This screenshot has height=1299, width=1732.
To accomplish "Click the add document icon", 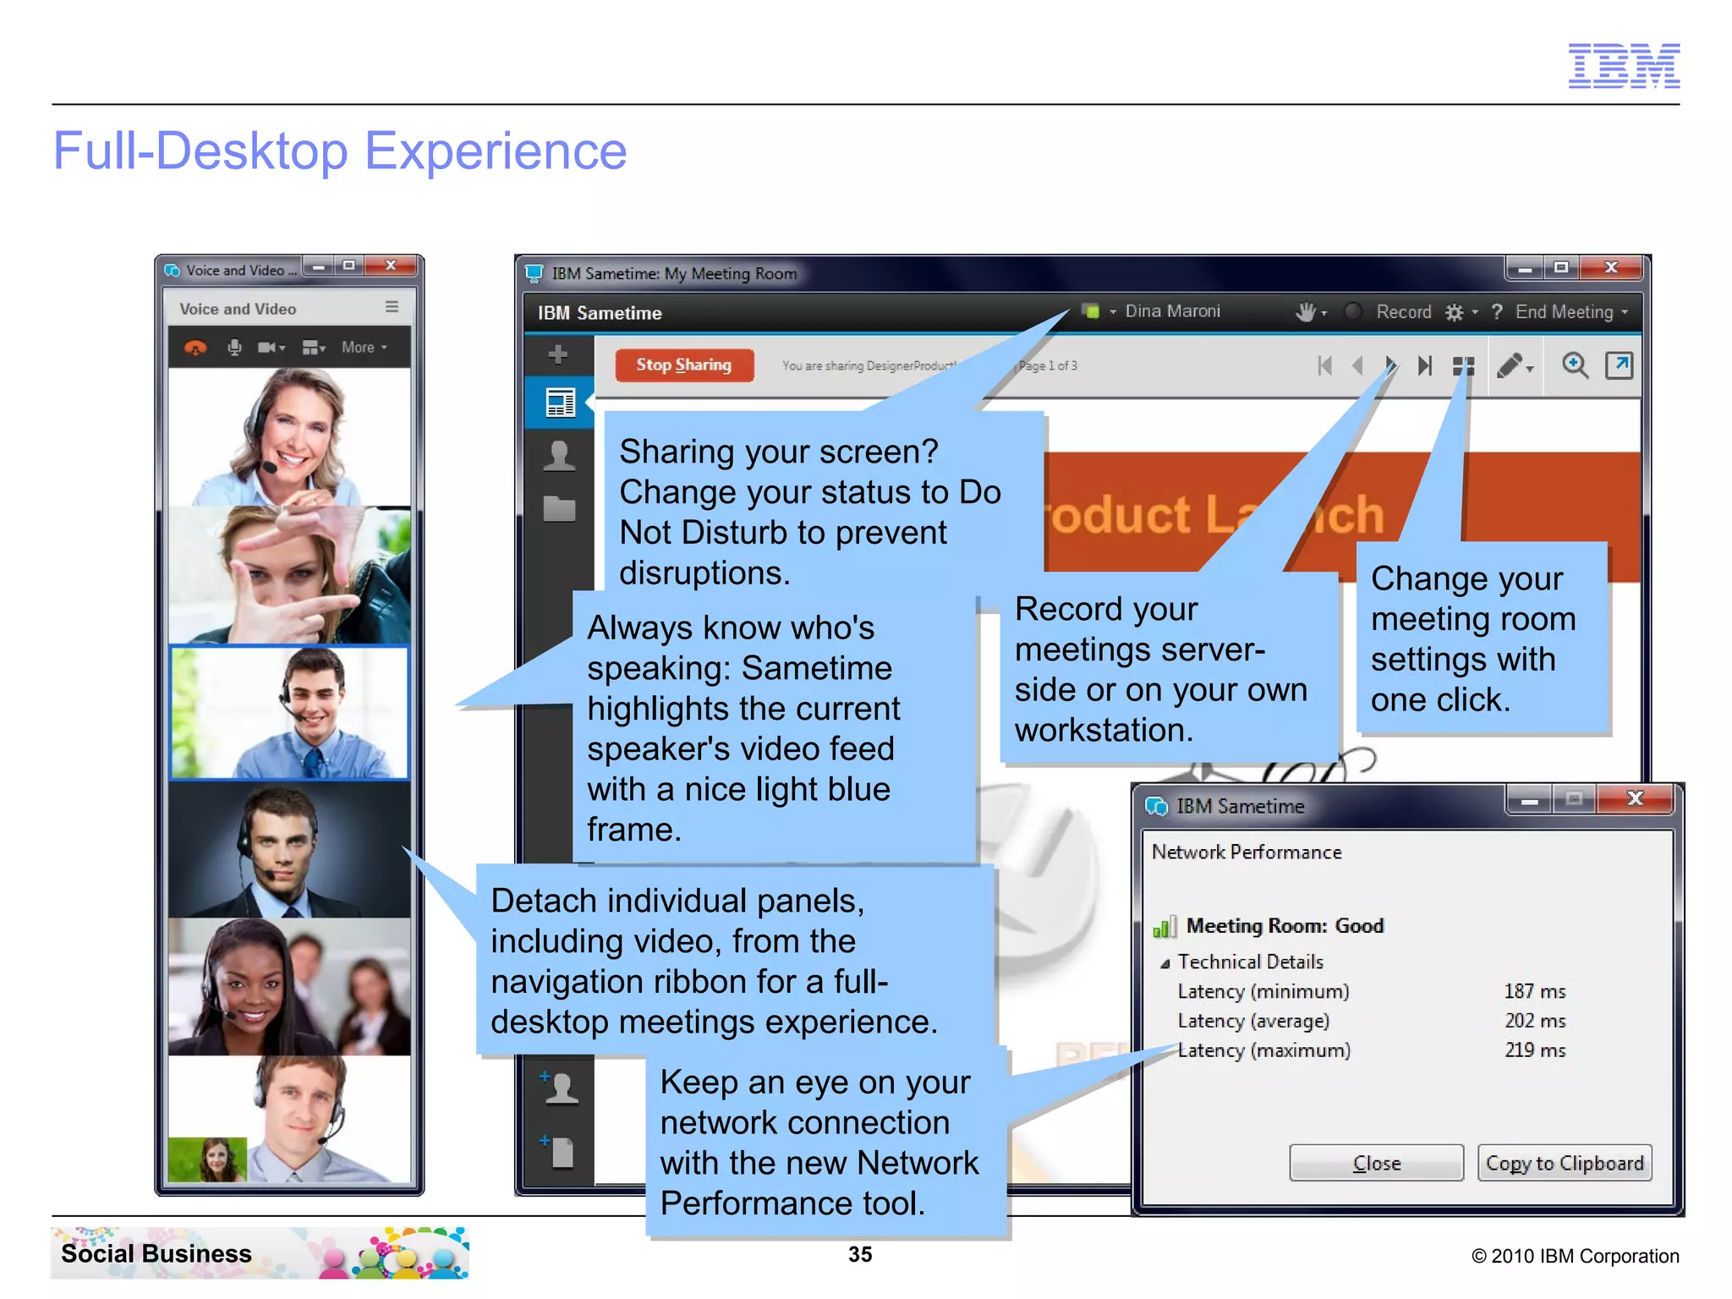I will click(559, 1151).
